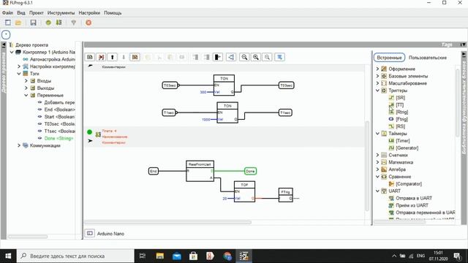
Task: Click the blue fit view icon in editor toolbar
Action: coord(279,57)
